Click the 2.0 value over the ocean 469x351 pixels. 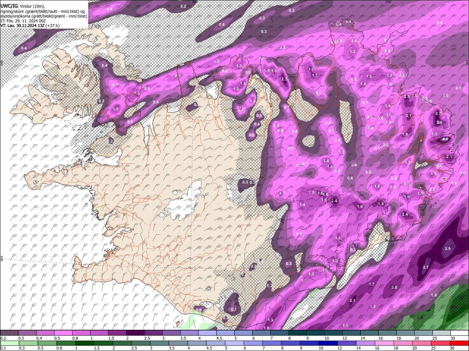pos(394,288)
